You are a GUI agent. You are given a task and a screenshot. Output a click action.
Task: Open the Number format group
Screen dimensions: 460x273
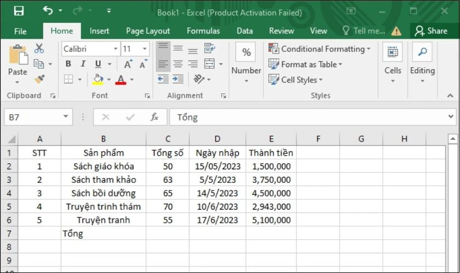[x=246, y=63]
